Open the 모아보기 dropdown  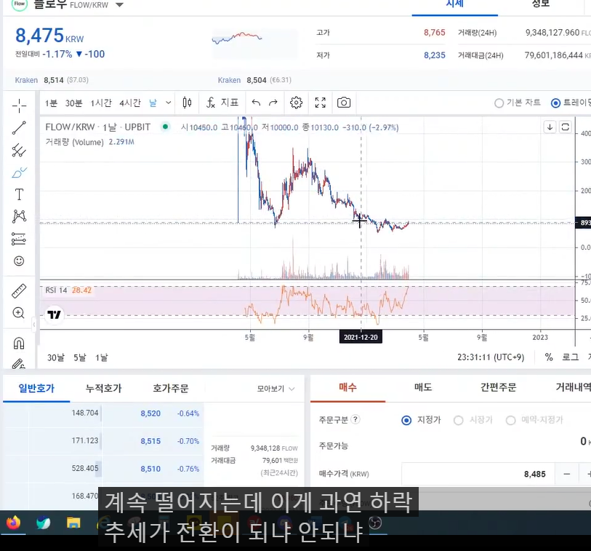[276, 389]
